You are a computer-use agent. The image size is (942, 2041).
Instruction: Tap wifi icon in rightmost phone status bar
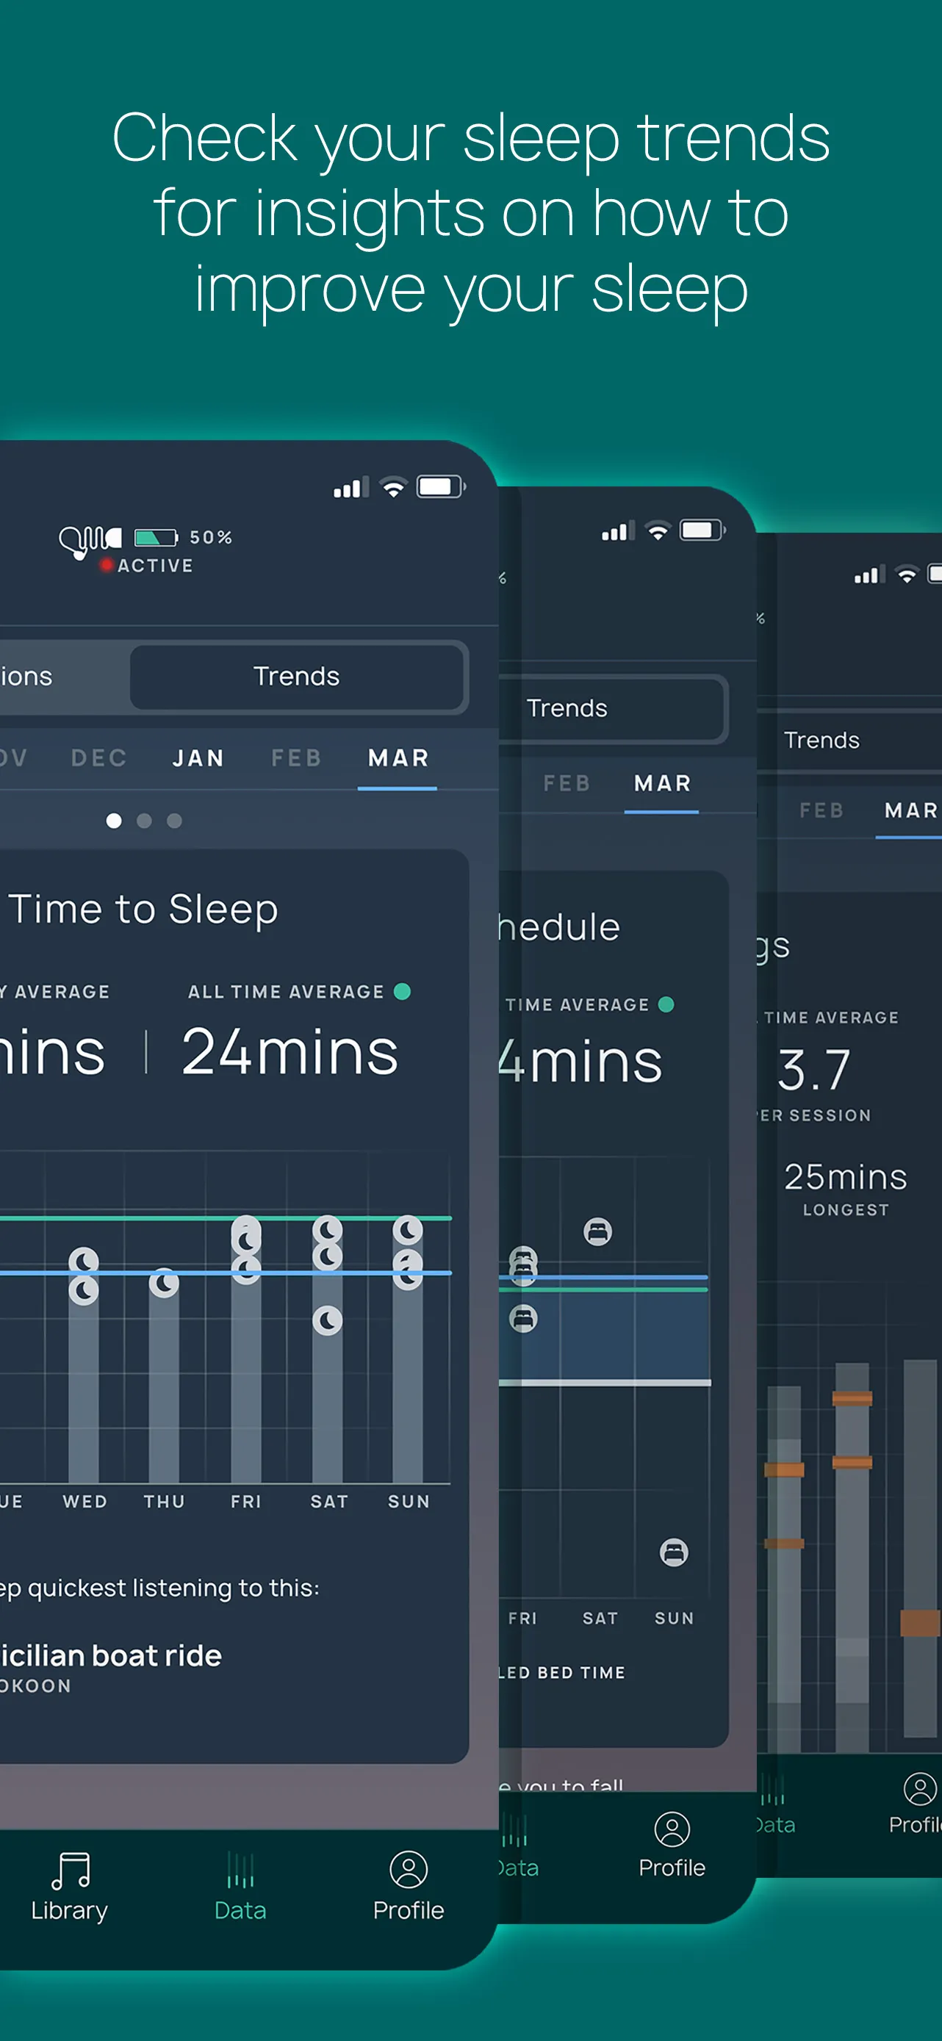pyautogui.click(x=907, y=574)
